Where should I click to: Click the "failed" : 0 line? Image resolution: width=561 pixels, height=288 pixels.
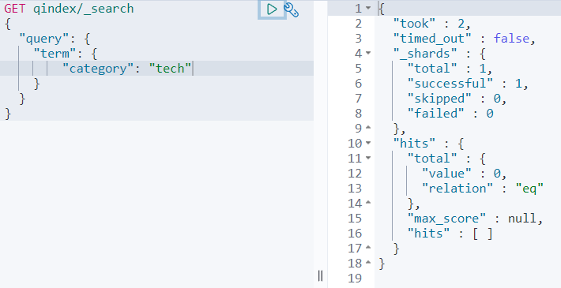450,114
